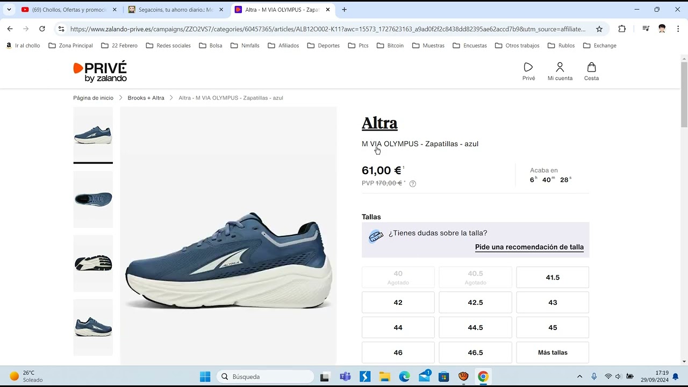Select size 44
Viewport: 688px width, 387px height.
[x=398, y=327]
